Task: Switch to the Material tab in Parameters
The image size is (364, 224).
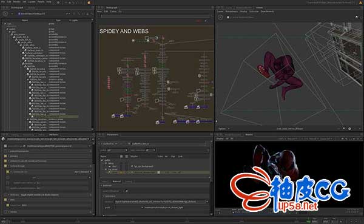Action: [x=116, y=182]
